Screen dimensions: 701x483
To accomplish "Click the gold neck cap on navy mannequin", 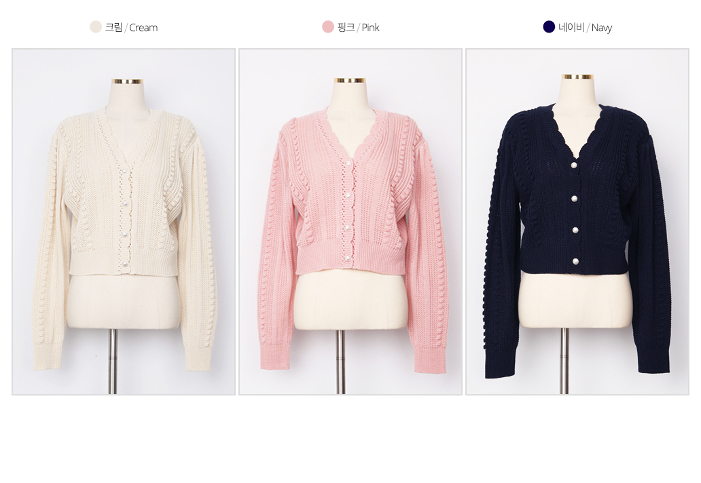I will 577,77.
